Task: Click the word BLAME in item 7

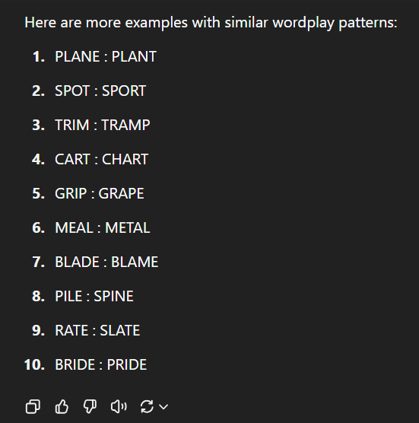Action: (x=135, y=262)
